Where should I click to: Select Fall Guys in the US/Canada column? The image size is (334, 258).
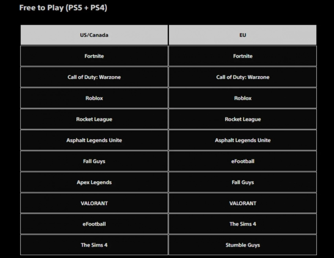pos(94,161)
